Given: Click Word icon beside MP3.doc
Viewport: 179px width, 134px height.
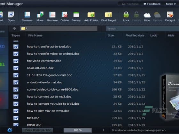Looking at the screenshot, I should point(16,118).
